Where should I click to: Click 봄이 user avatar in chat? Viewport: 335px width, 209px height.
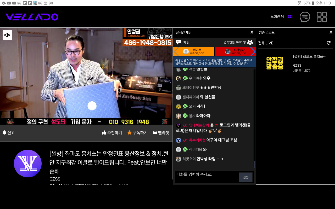[178, 116]
